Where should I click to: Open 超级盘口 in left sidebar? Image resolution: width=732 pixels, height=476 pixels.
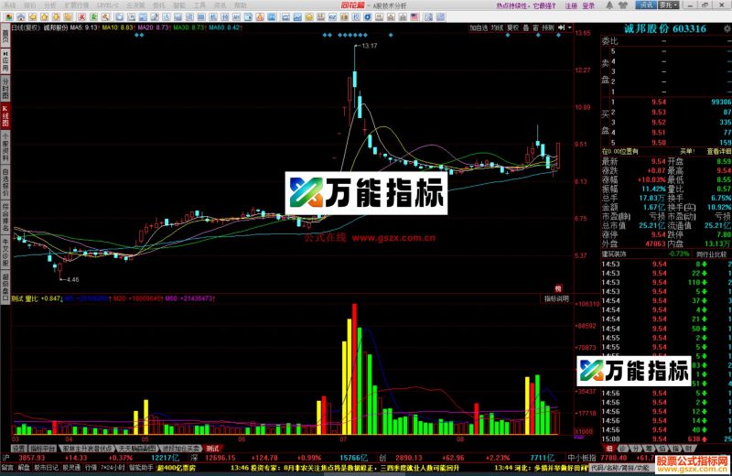click(x=5, y=287)
